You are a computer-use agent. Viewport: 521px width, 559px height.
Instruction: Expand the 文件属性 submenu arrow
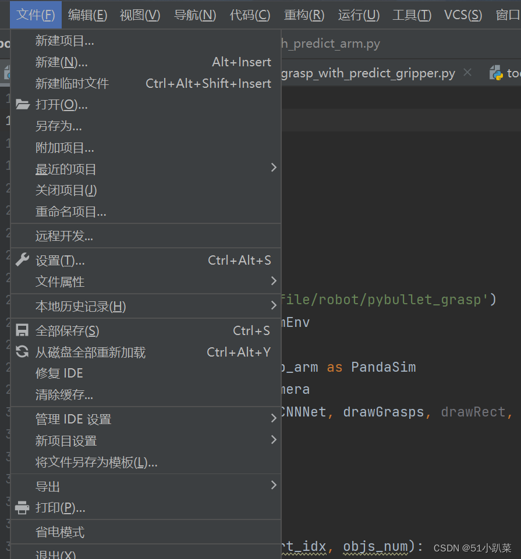pos(274,281)
